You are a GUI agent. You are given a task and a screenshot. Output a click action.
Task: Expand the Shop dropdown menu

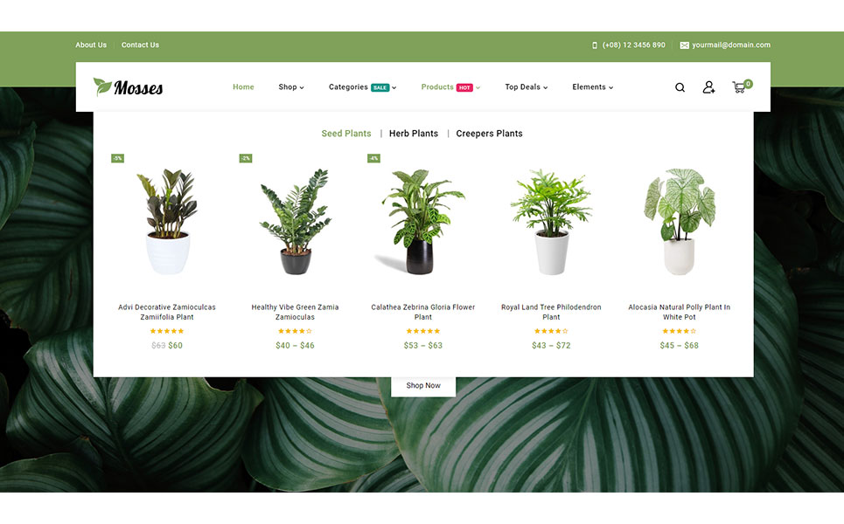point(291,87)
